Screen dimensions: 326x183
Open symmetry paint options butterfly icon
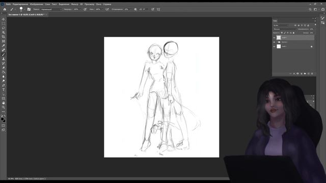[x=158, y=9]
